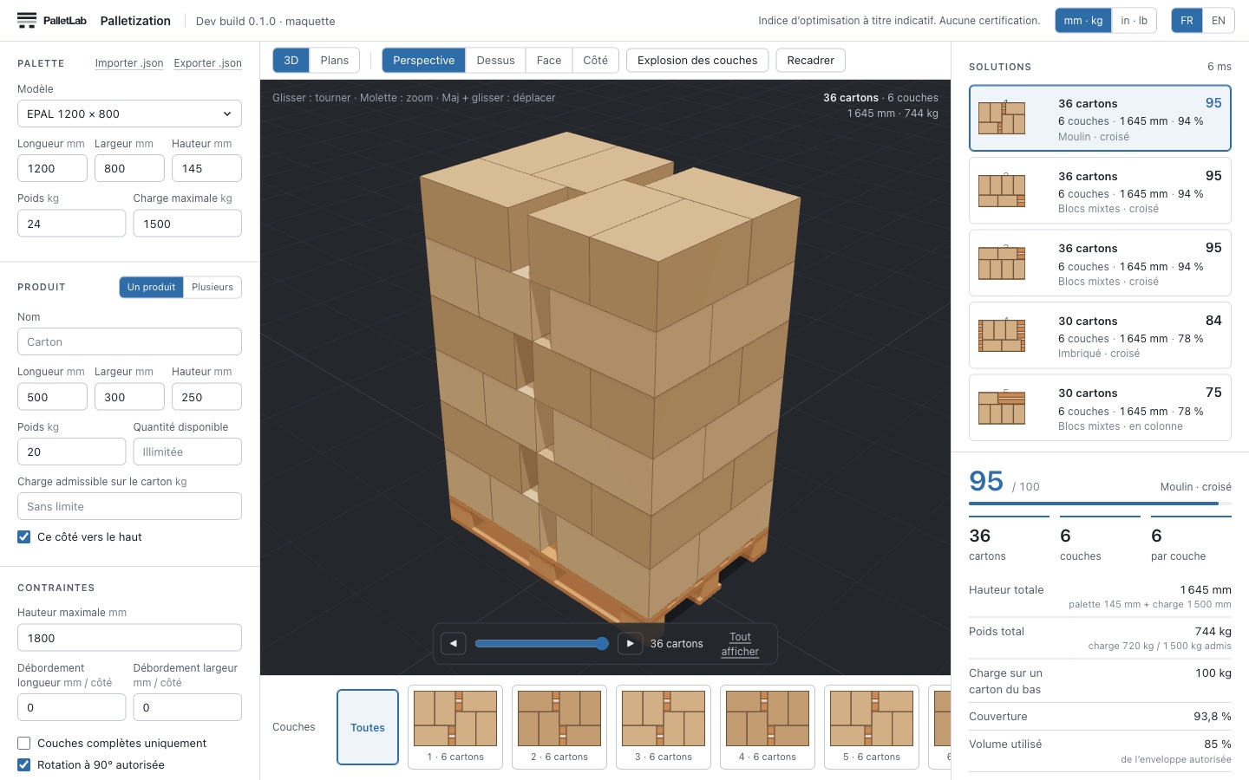Select the Côté camera view
The height and width of the screenshot is (780, 1249).
point(595,61)
